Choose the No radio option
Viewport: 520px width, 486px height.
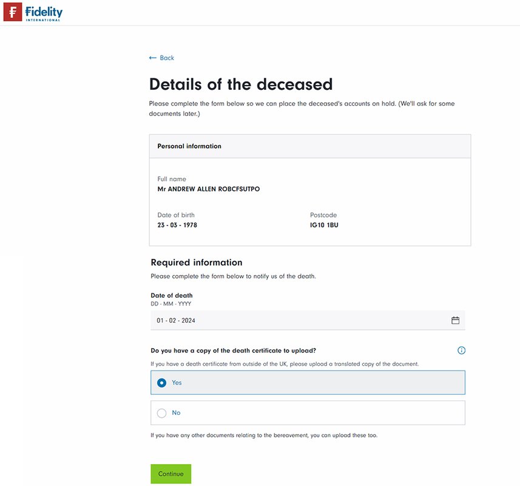[x=161, y=413]
